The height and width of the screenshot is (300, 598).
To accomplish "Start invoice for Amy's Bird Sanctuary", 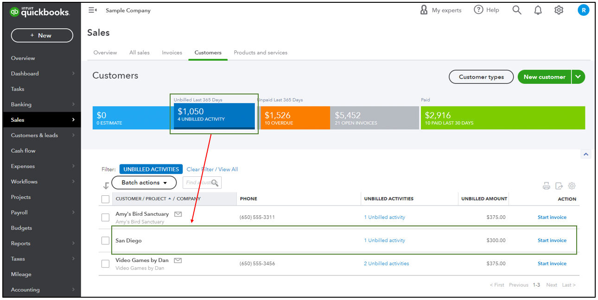I will pos(552,217).
